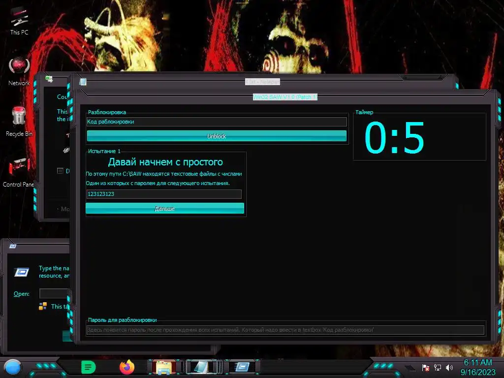Open File Explorer from the taskbar

click(164, 367)
